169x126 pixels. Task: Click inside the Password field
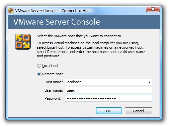tap(108, 98)
